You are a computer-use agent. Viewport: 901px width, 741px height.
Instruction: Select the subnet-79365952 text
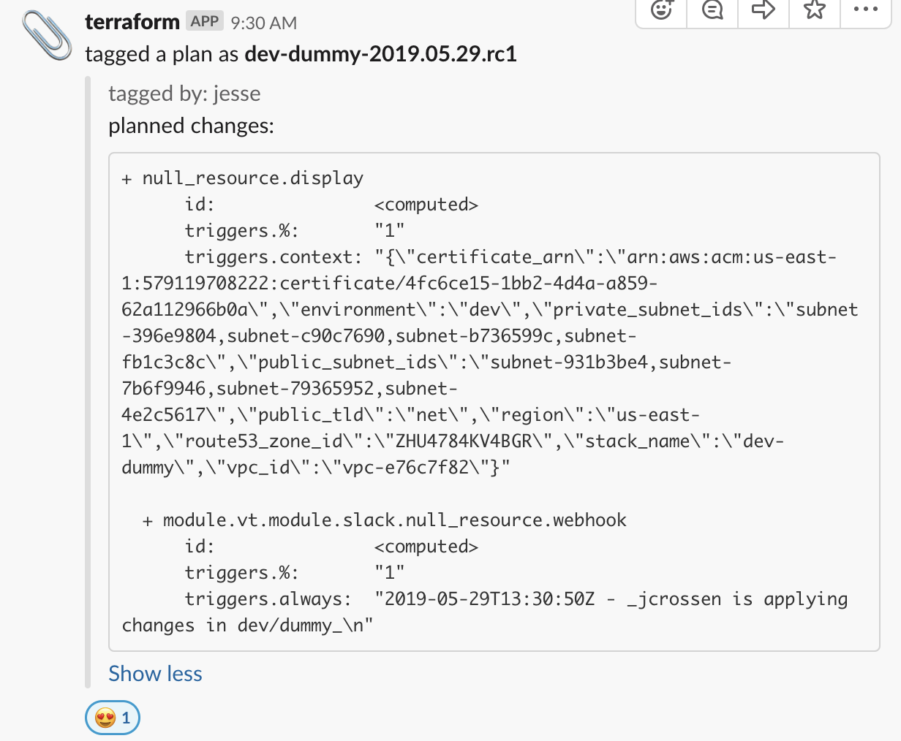295,389
